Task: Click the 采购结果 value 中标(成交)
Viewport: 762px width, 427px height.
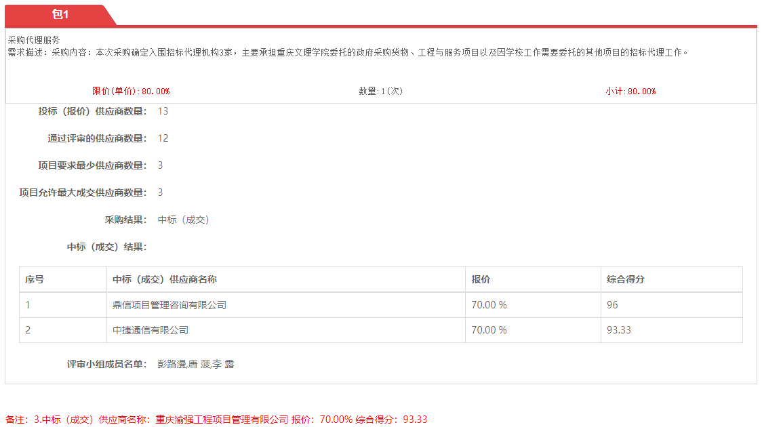Action: point(184,220)
